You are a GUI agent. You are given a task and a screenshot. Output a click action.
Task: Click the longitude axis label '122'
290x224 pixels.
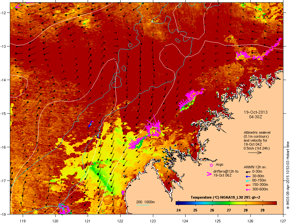point(120,221)
